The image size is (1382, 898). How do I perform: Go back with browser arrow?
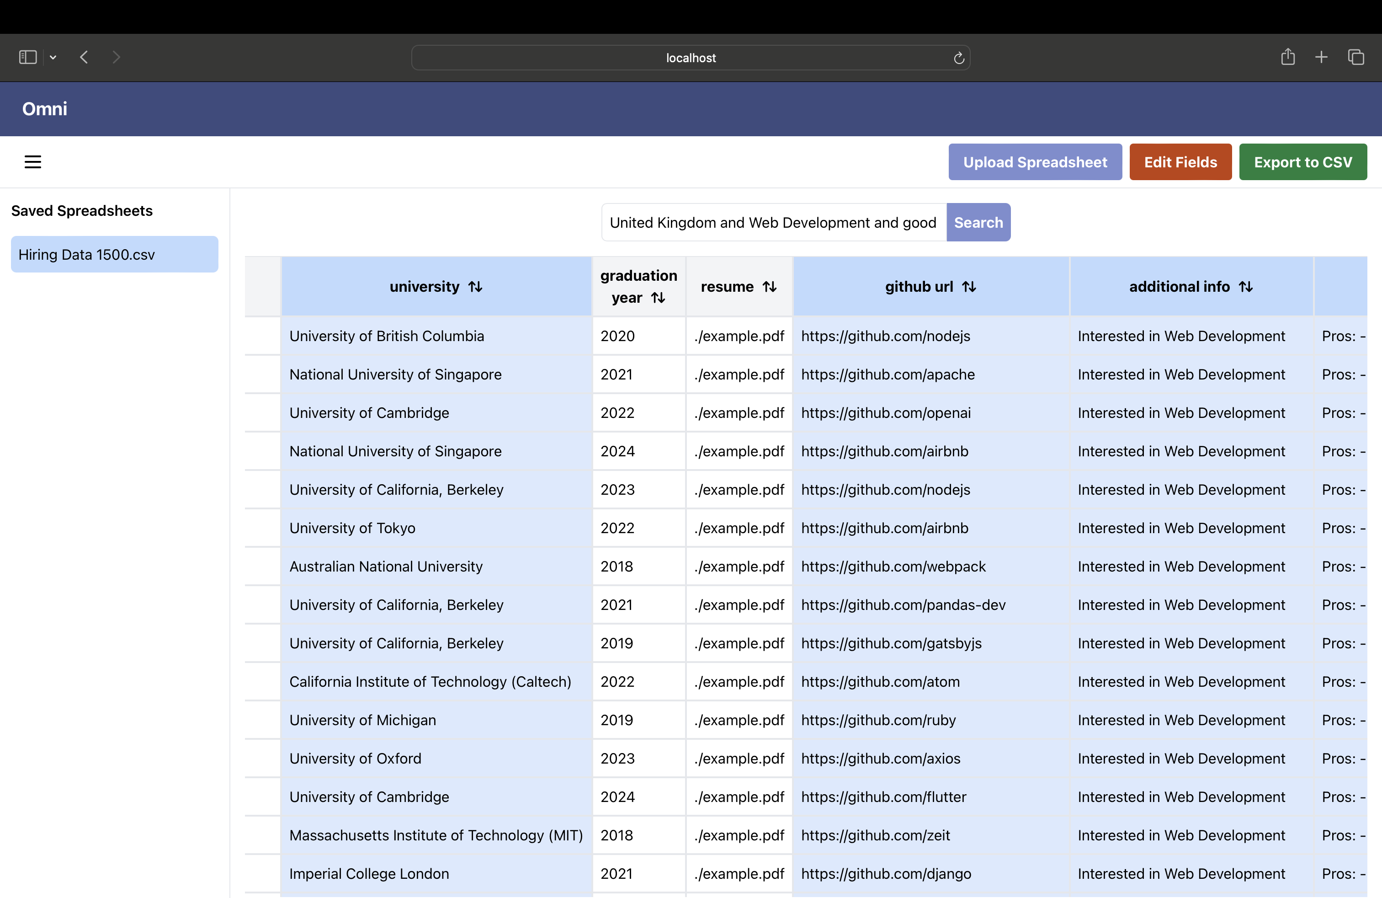coord(84,57)
